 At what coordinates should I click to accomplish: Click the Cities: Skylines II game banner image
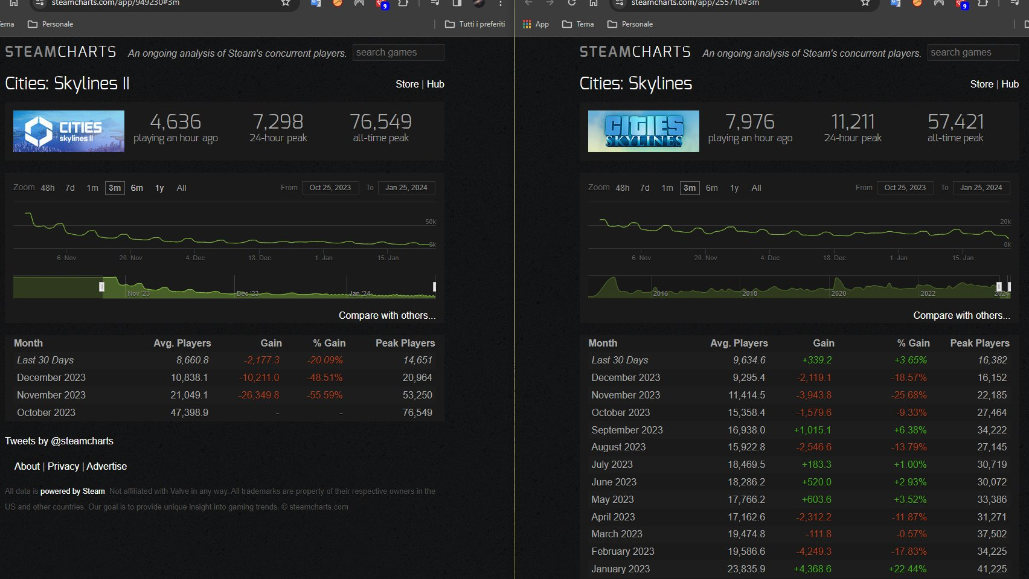coord(69,131)
